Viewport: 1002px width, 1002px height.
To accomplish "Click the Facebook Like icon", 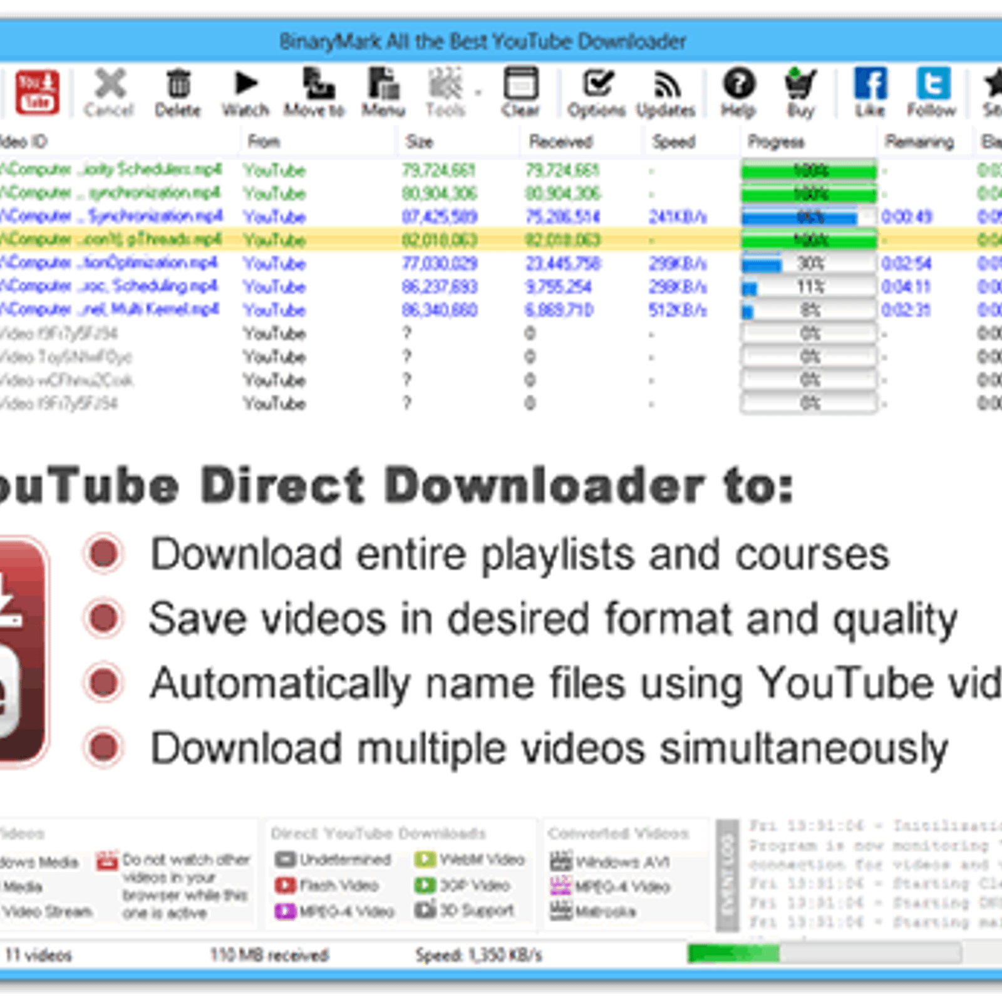I will tap(871, 83).
